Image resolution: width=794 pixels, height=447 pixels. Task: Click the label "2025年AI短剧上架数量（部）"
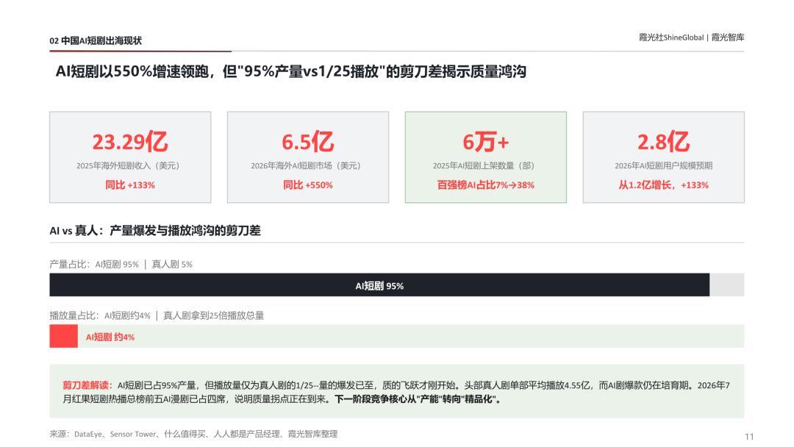pyautogui.click(x=486, y=165)
